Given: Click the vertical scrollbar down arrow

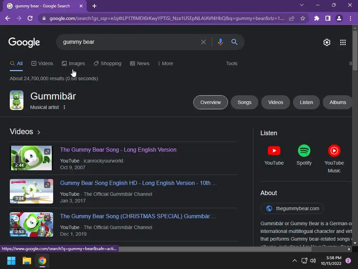Looking at the screenshot, I should 355,243.
